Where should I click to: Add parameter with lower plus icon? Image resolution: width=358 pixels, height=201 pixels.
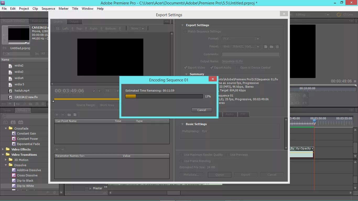coord(57,149)
